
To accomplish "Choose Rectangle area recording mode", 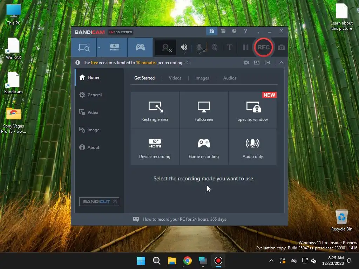I will tap(155, 110).
